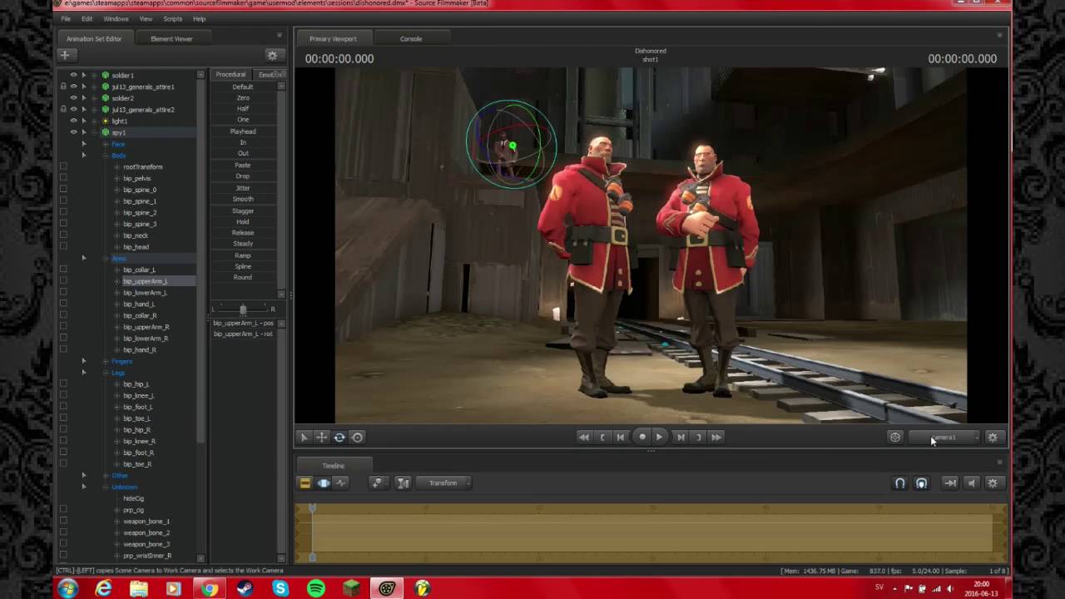Viewport: 1065px width, 599px height.
Task: Expand the Other group
Action: tap(106, 475)
